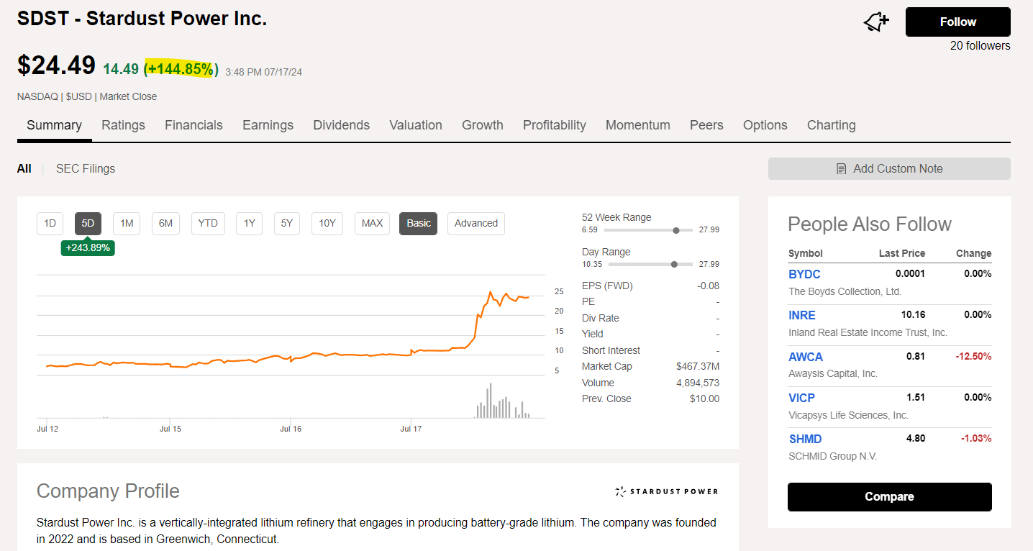The width and height of the screenshot is (1033, 551).
Task: Switch to the Ratings tab
Action: pos(123,125)
